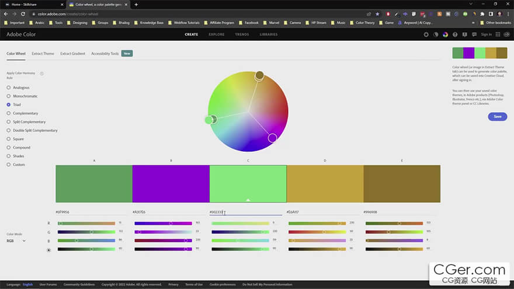Switch to the Extract Gradient tab
Viewport: 514px width, 289px height.
(x=72, y=53)
